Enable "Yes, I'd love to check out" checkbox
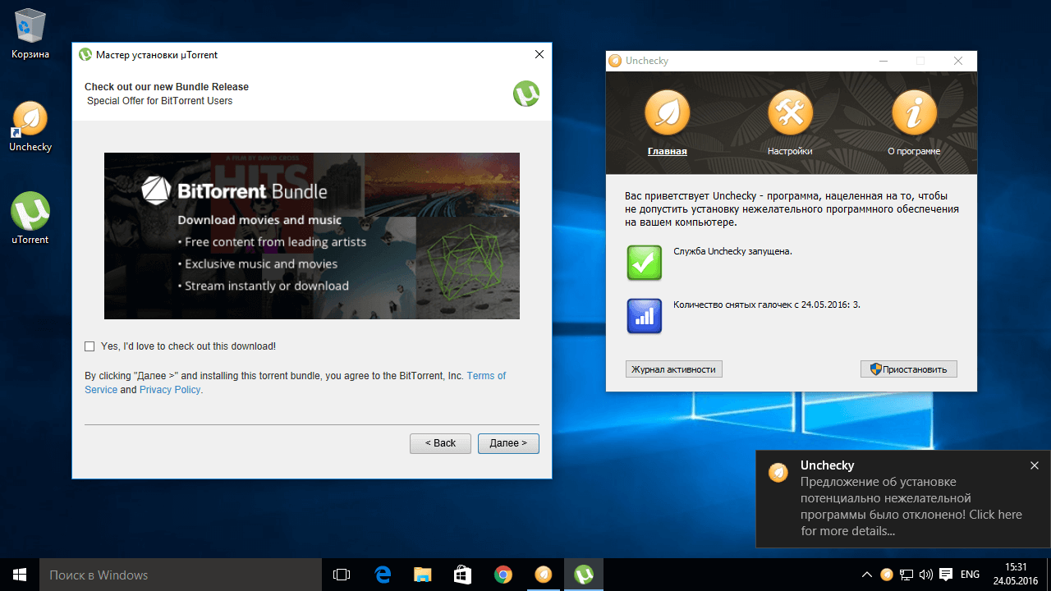Image resolution: width=1051 pixels, height=591 pixels. (x=89, y=346)
